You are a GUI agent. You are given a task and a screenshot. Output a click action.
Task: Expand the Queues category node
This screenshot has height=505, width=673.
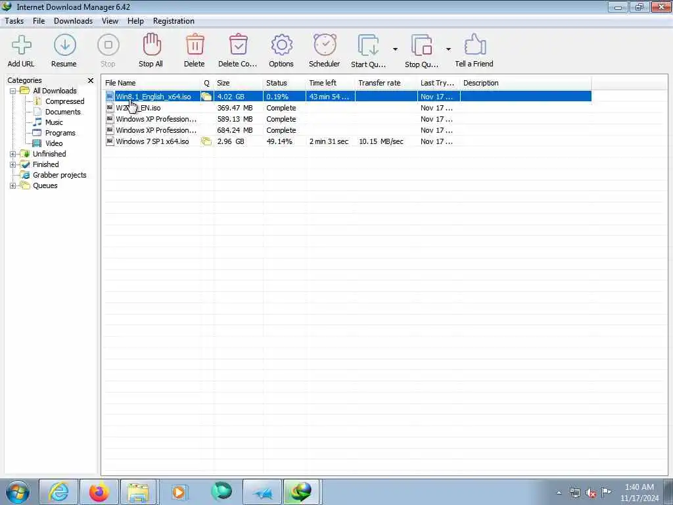tap(13, 186)
